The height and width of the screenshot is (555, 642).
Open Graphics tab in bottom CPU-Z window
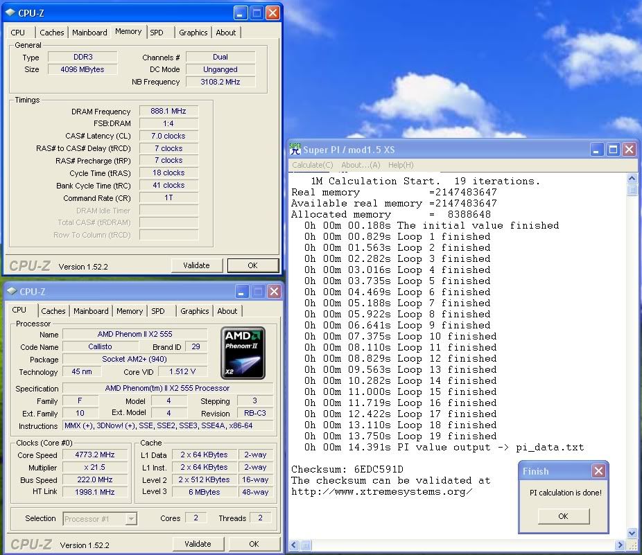point(195,311)
